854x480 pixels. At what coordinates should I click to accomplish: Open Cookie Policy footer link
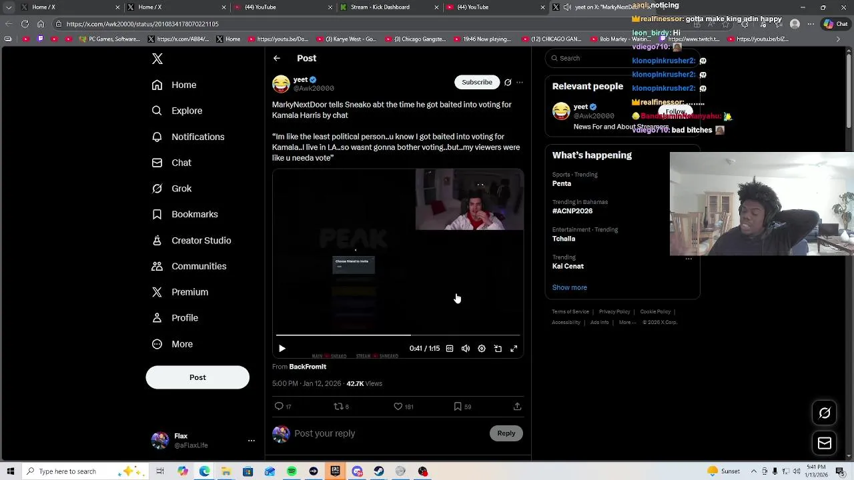(x=655, y=311)
